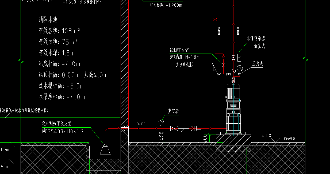Select the large red X on left DN100 riser
This screenshot has width=330, height=174.
coord(215,19)
